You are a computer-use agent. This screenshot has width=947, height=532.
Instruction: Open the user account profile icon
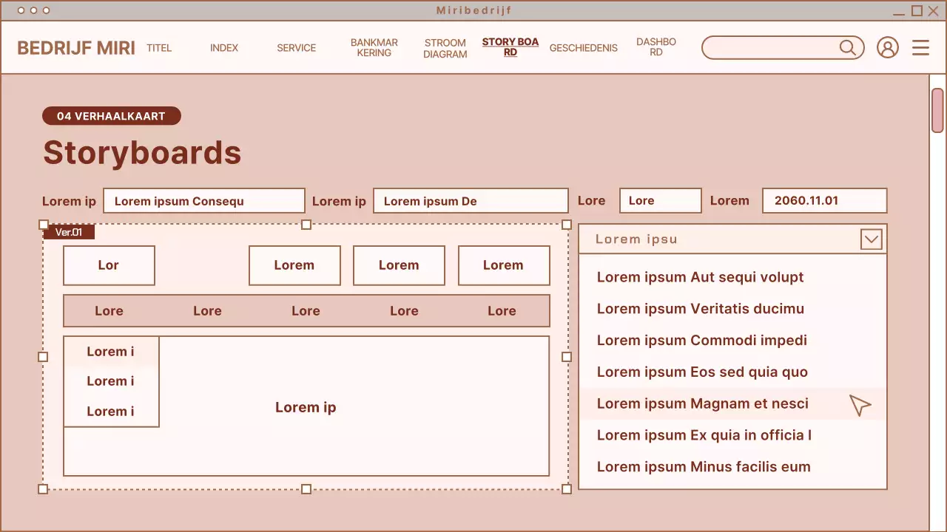click(888, 47)
